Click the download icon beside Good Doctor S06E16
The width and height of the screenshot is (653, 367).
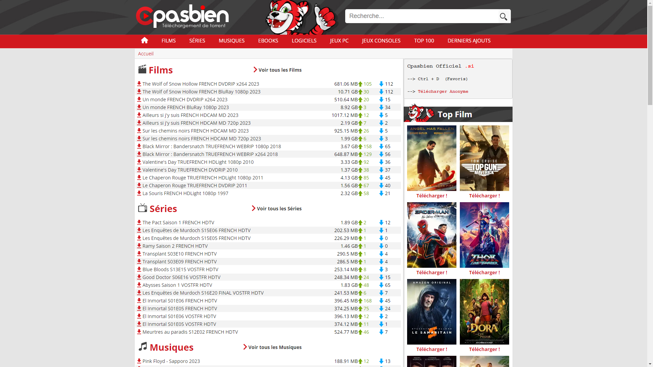point(139,277)
